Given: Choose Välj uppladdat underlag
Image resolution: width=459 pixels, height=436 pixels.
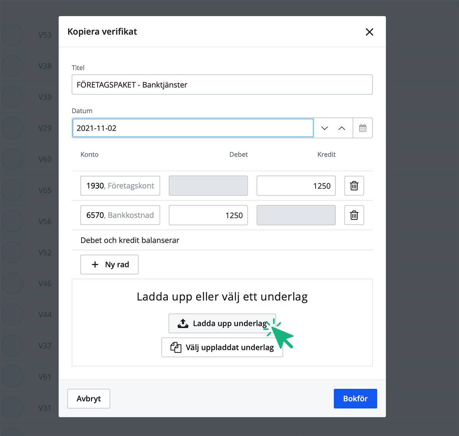Looking at the screenshot, I should pyautogui.click(x=222, y=347).
